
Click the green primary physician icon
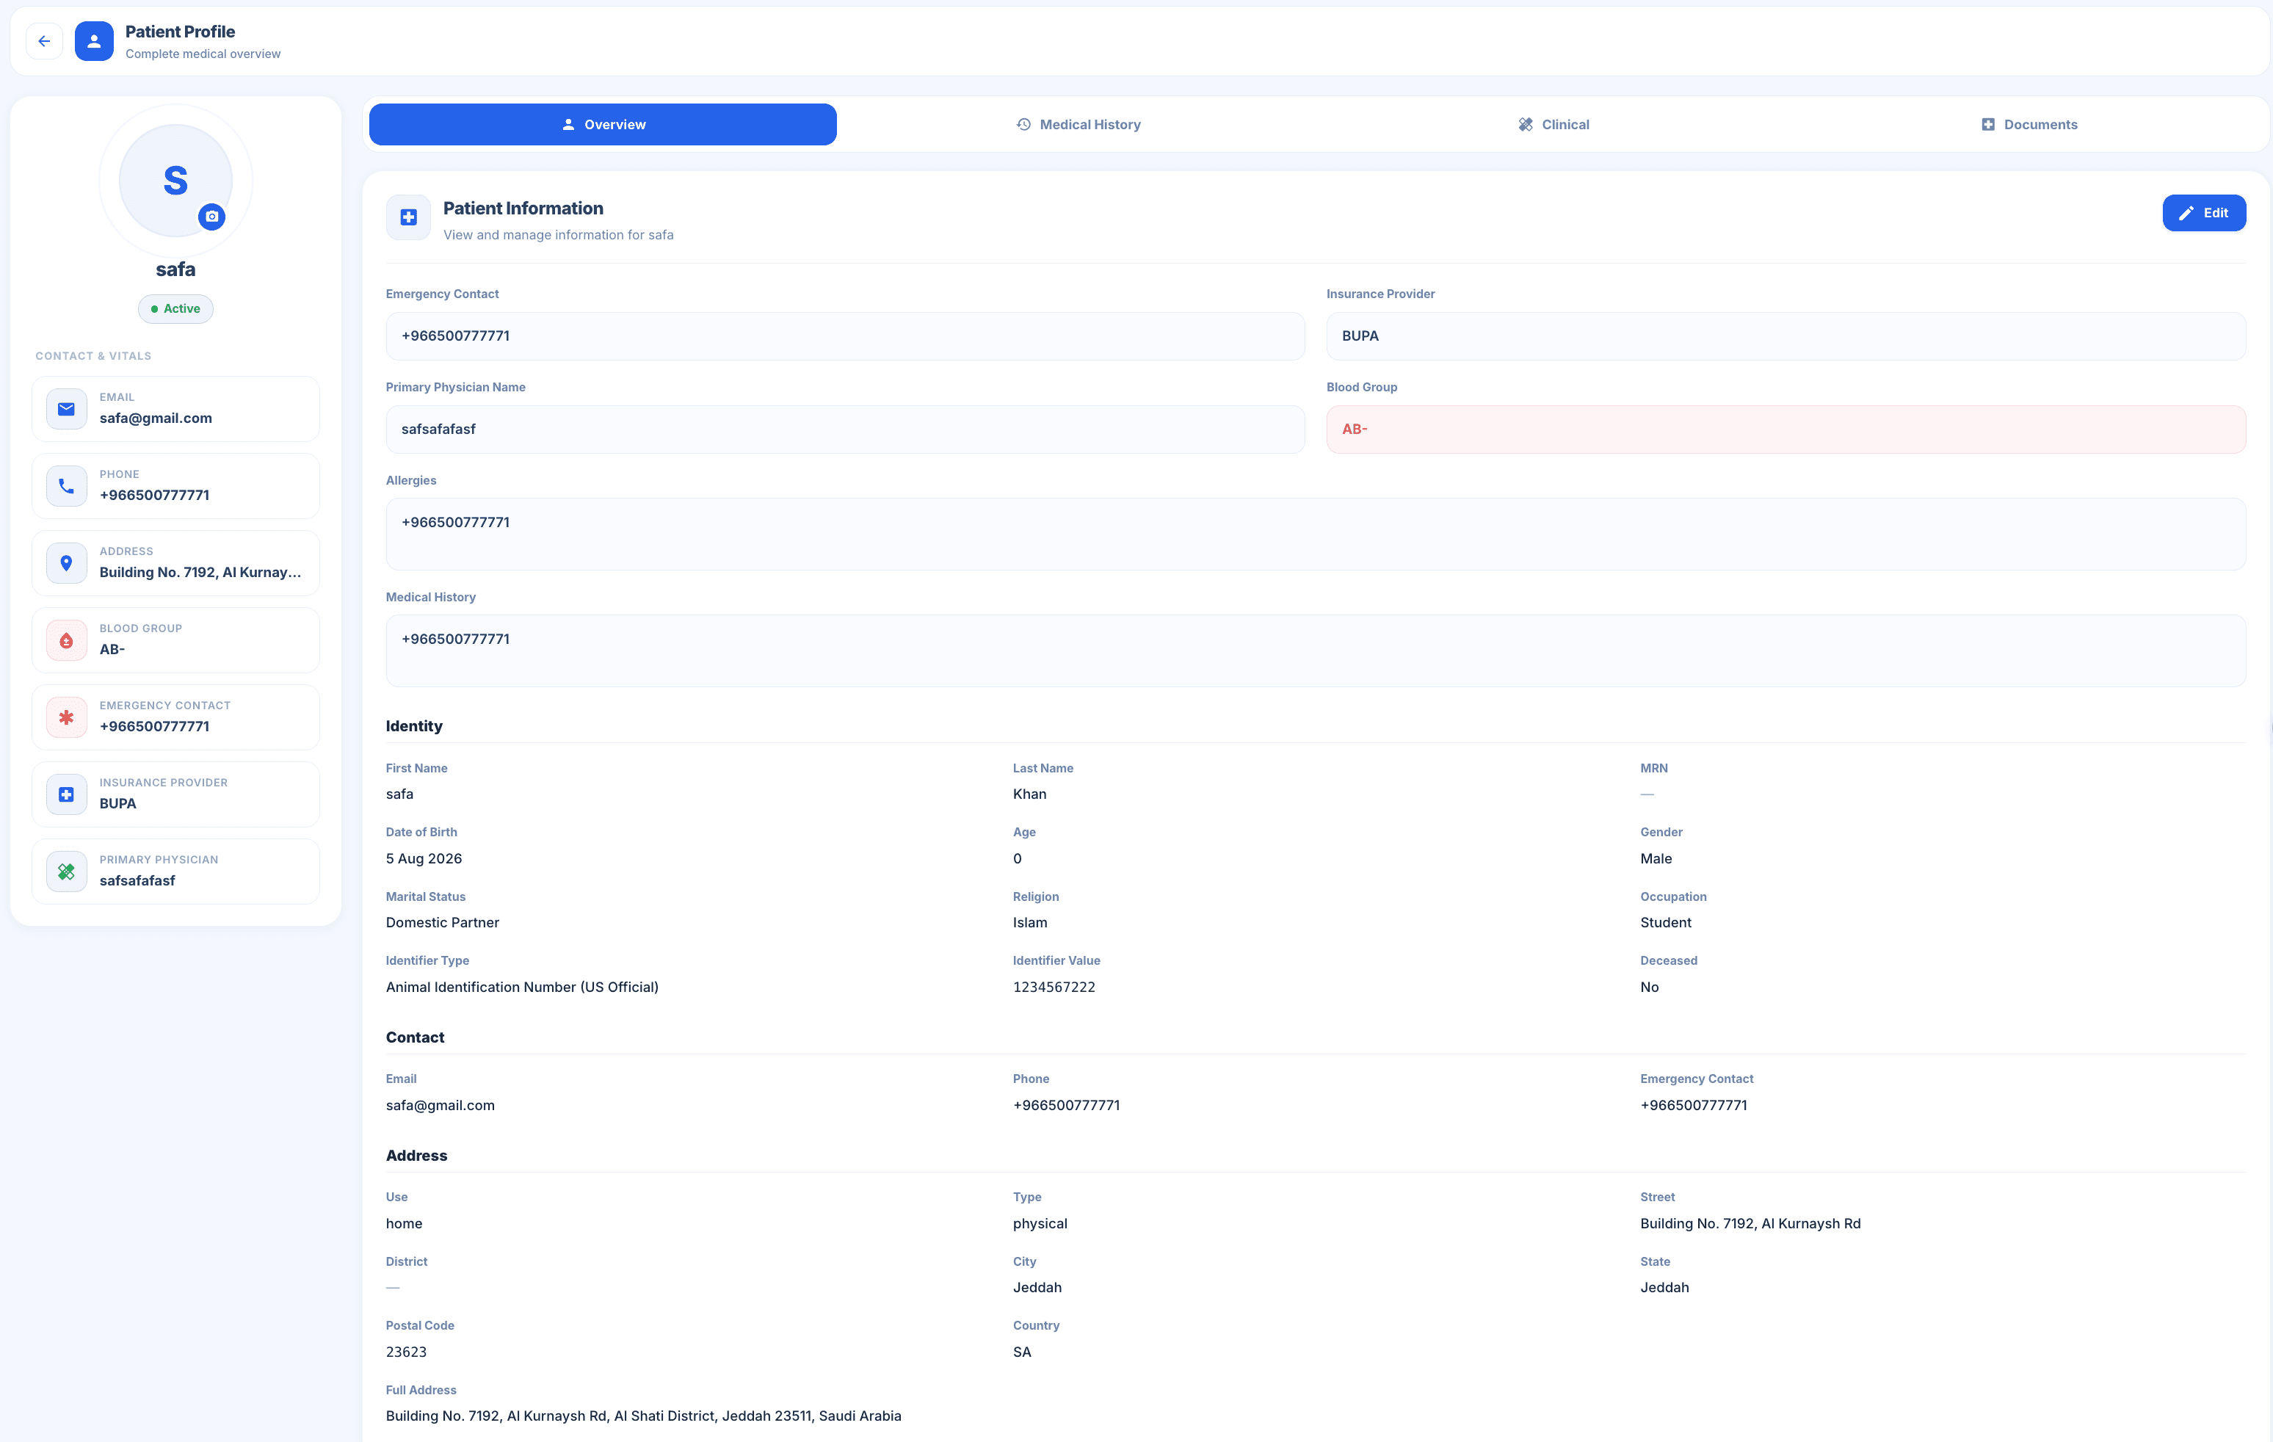(x=66, y=872)
